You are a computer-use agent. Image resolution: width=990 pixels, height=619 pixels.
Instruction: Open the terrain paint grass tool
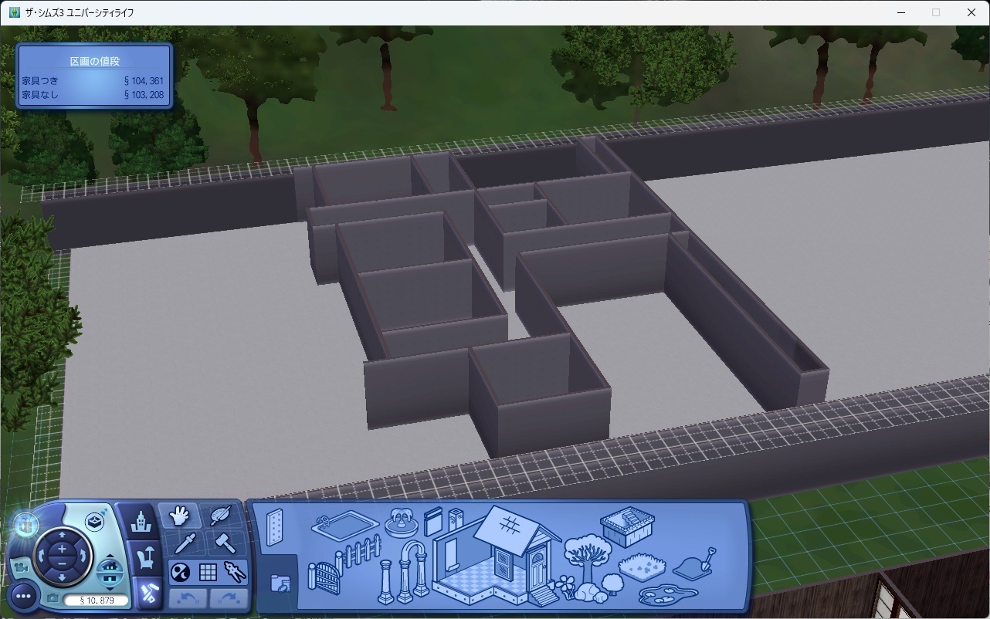pos(642,568)
